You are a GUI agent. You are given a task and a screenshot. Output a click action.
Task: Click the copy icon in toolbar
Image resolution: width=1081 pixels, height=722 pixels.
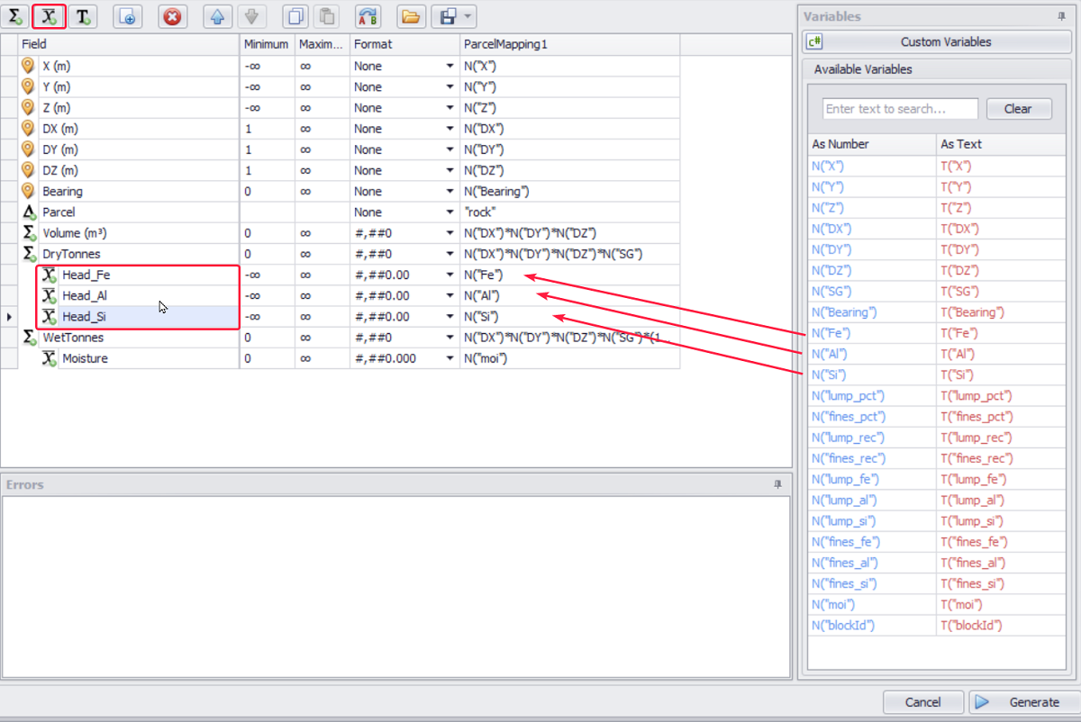(295, 16)
